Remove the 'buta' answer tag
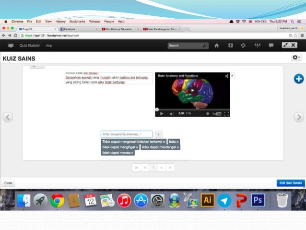This screenshot has width=306, height=230. pyautogui.click(x=177, y=142)
